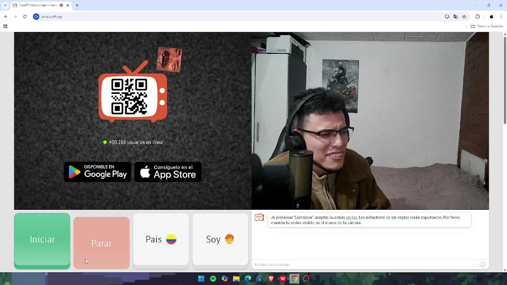Open the Chrome three-dot menu
507x285 pixels.
click(x=501, y=17)
